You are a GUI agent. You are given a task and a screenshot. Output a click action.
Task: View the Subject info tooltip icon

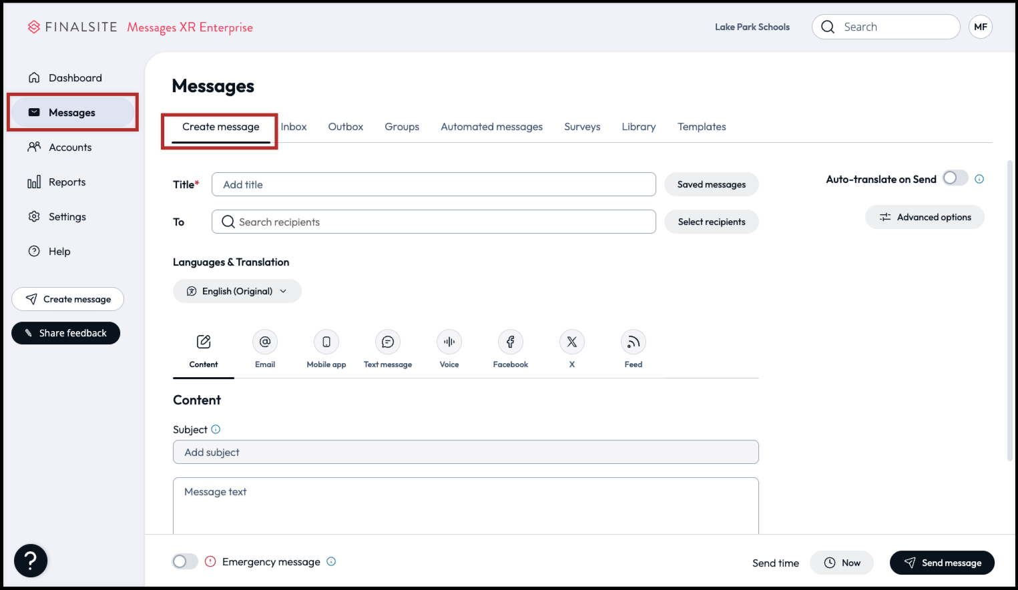(216, 429)
